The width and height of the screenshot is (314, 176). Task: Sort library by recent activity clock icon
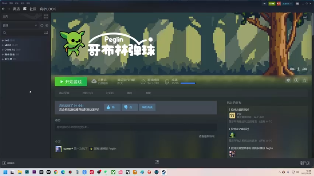[x=42, y=25]
